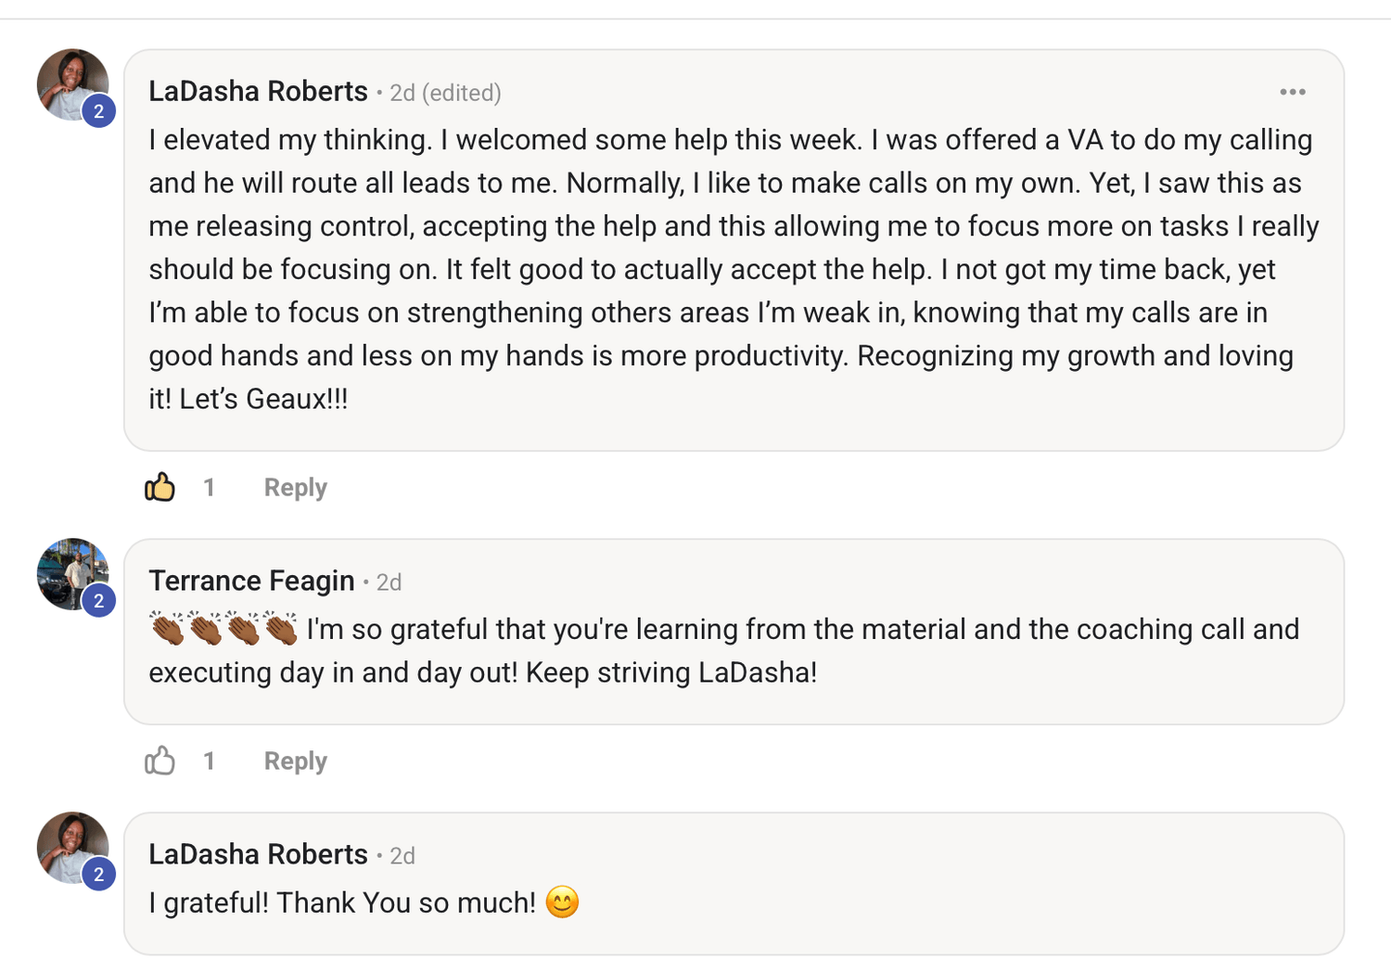
Task: Open Terrance Feagin's profile picture
Action: 69,570
